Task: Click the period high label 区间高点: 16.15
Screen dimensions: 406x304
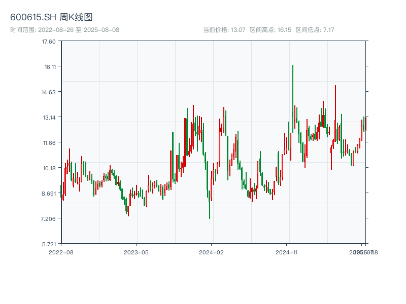Action: pos(270,30)
